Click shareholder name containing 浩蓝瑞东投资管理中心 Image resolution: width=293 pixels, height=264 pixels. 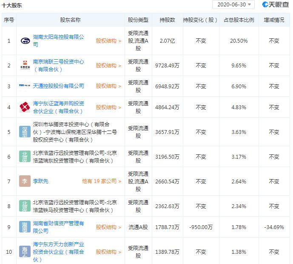75,157
